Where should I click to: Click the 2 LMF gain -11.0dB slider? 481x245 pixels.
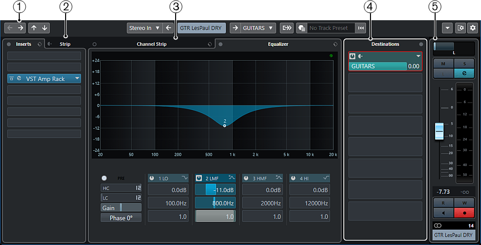[x=216, y=190]
